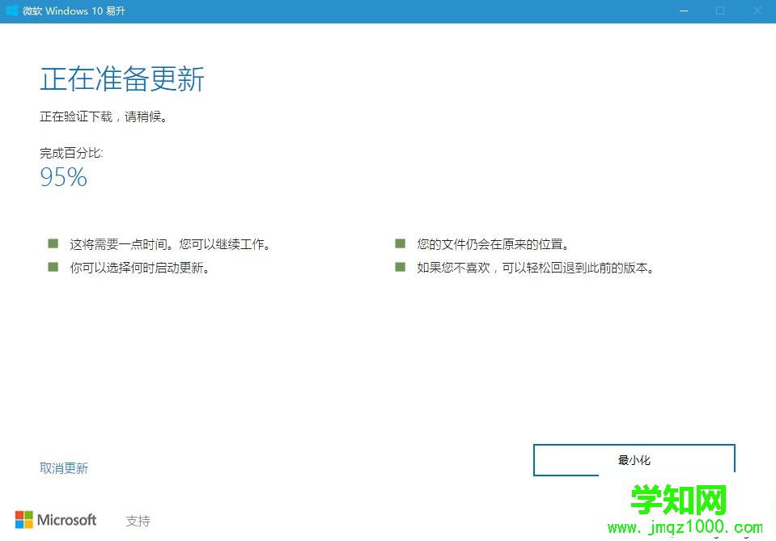Click the green marker beside 您的文件仍会在原来的位置
This screenshot has height=541, width=776.
click(400, 243)
